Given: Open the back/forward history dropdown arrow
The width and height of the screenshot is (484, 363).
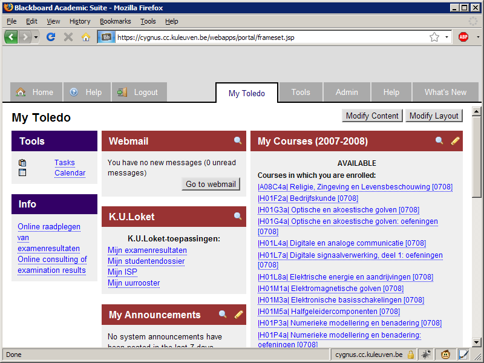Looking at the screenshot, I should (x=36, y=37).
